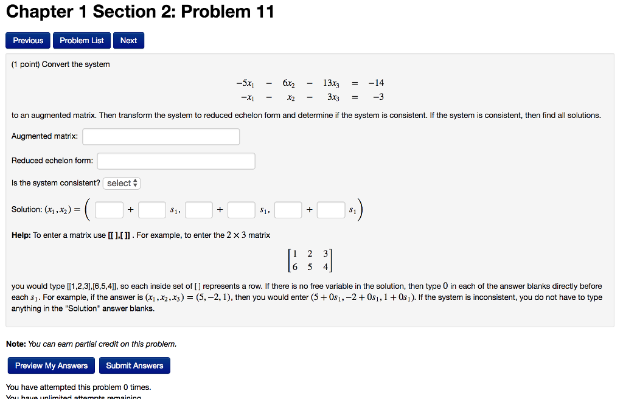The height and width of the screenshot is (399, 623).
Task: Click the third Solution answer blank
Action: click(x=198, y=209)
